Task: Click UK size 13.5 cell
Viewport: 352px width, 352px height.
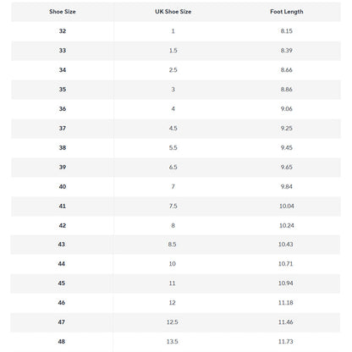Action: click(172, 342)
